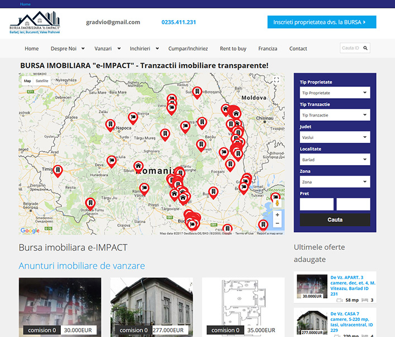Open the Cumpar/Inchiriez menu item
Image resolution: width=395 pixels, height=337 pixels.
click(x=188, y=49)
